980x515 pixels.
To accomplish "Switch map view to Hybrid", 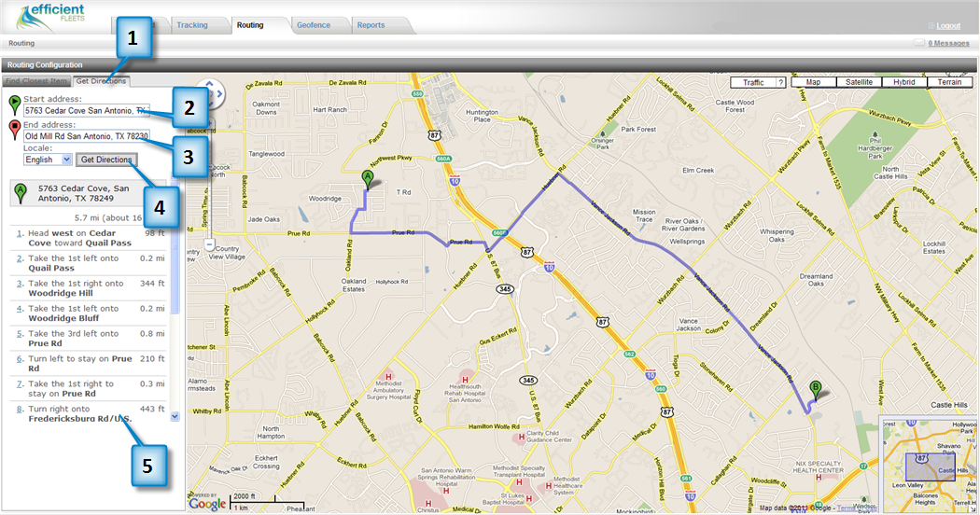I will click(903, 82).
